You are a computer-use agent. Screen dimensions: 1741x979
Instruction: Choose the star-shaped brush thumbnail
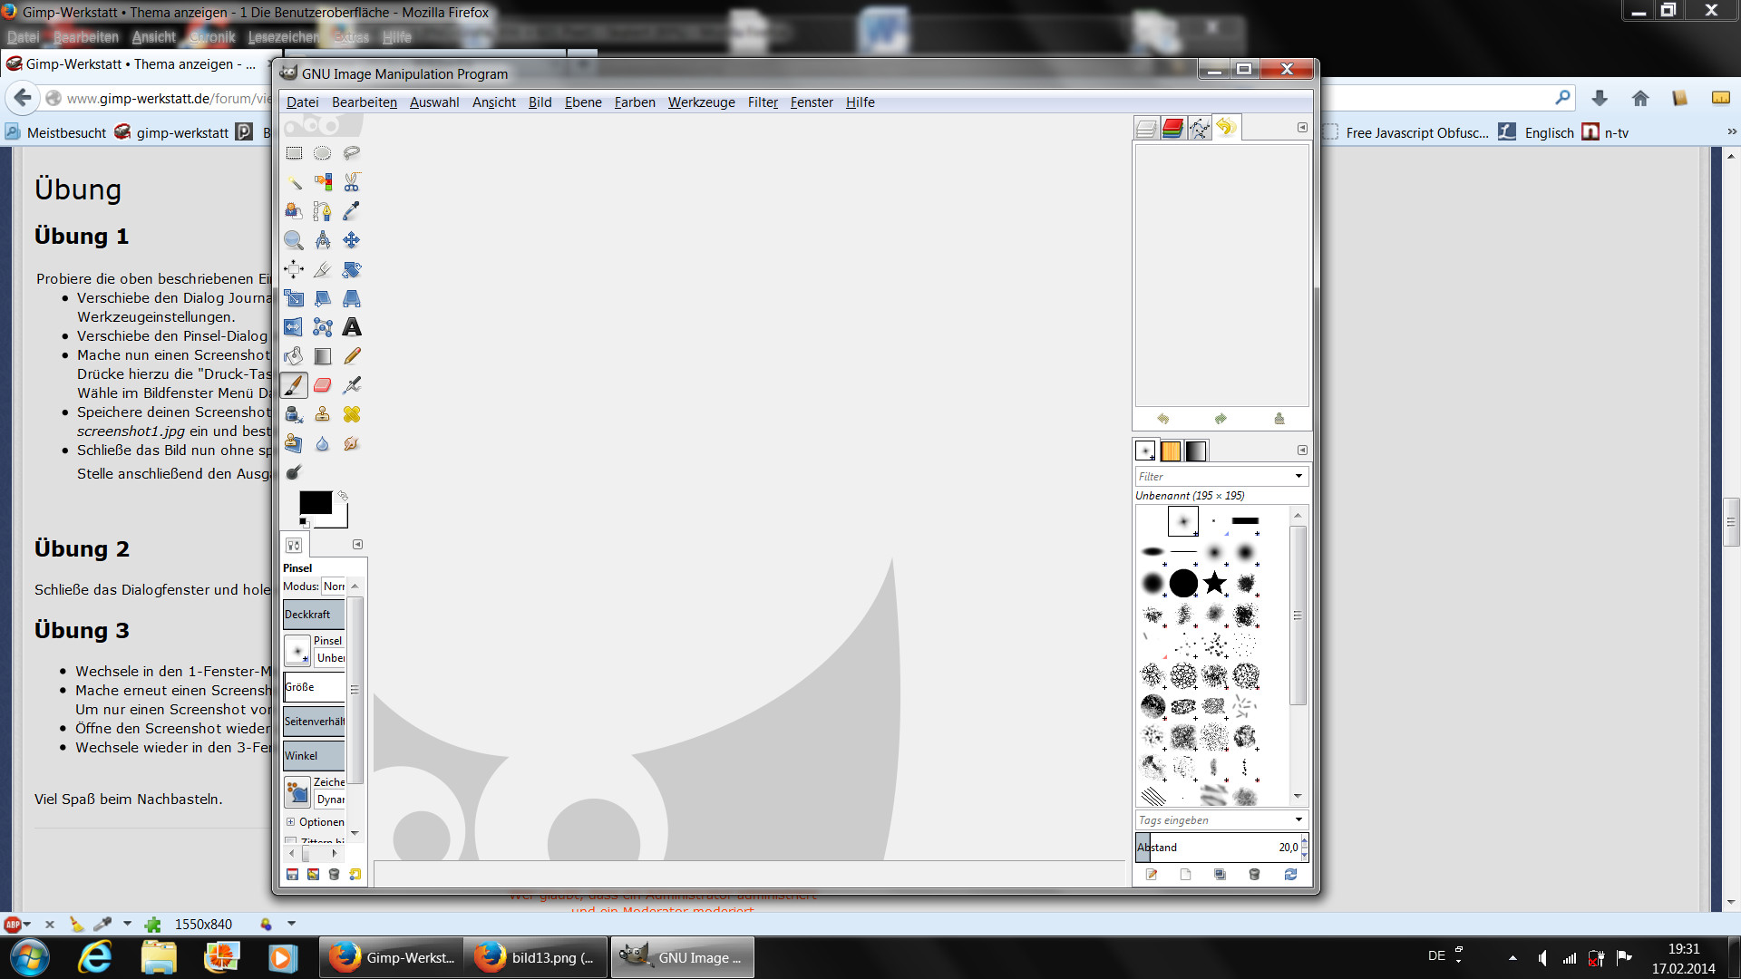coord(1214,583)
